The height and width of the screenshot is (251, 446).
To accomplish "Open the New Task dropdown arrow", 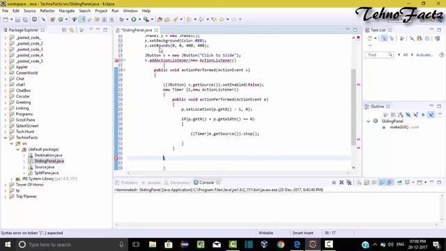I will tap(376, 38).
